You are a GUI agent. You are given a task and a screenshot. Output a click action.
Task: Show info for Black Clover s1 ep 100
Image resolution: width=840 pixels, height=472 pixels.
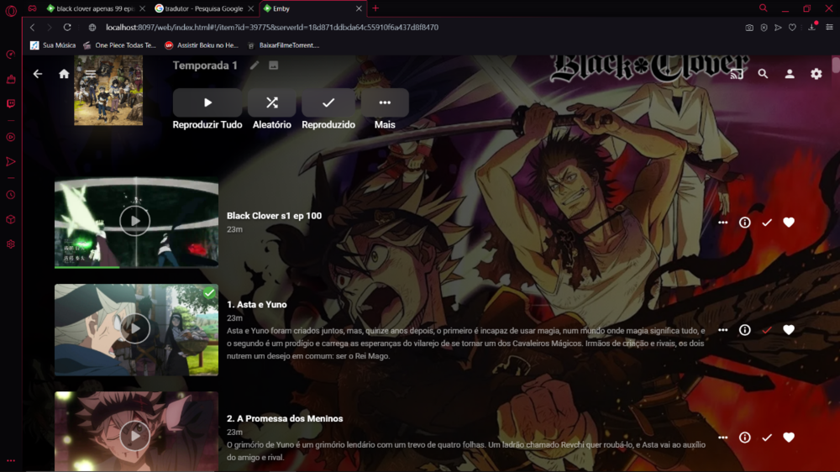point(744,223)
